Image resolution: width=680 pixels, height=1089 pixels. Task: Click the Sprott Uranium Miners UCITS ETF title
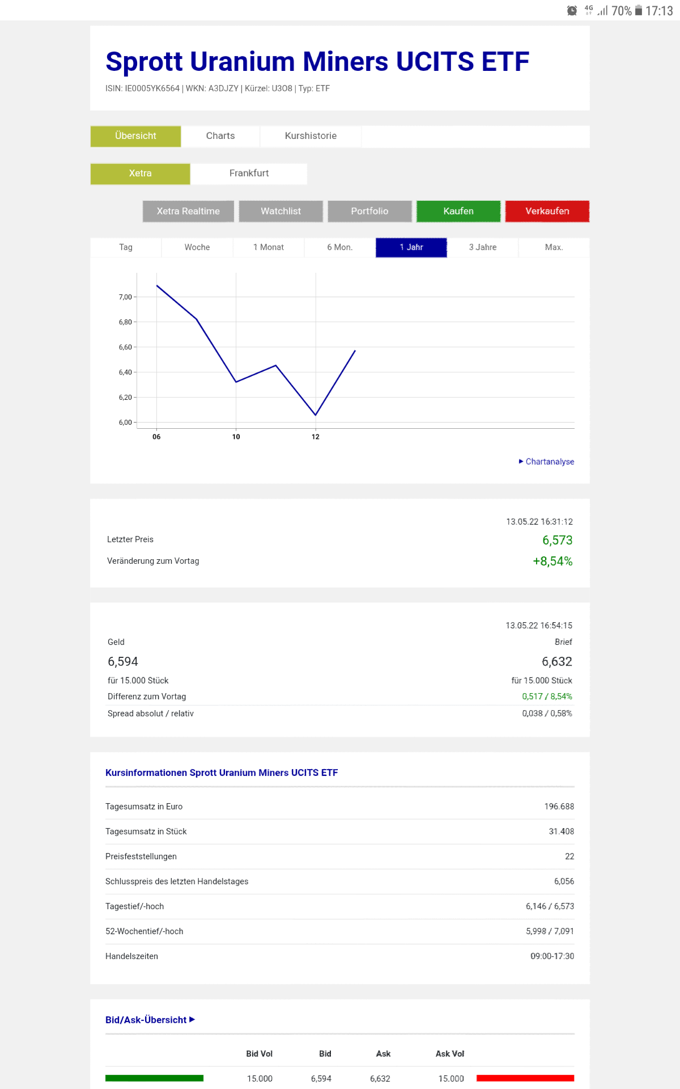click(x=317, y=61)
